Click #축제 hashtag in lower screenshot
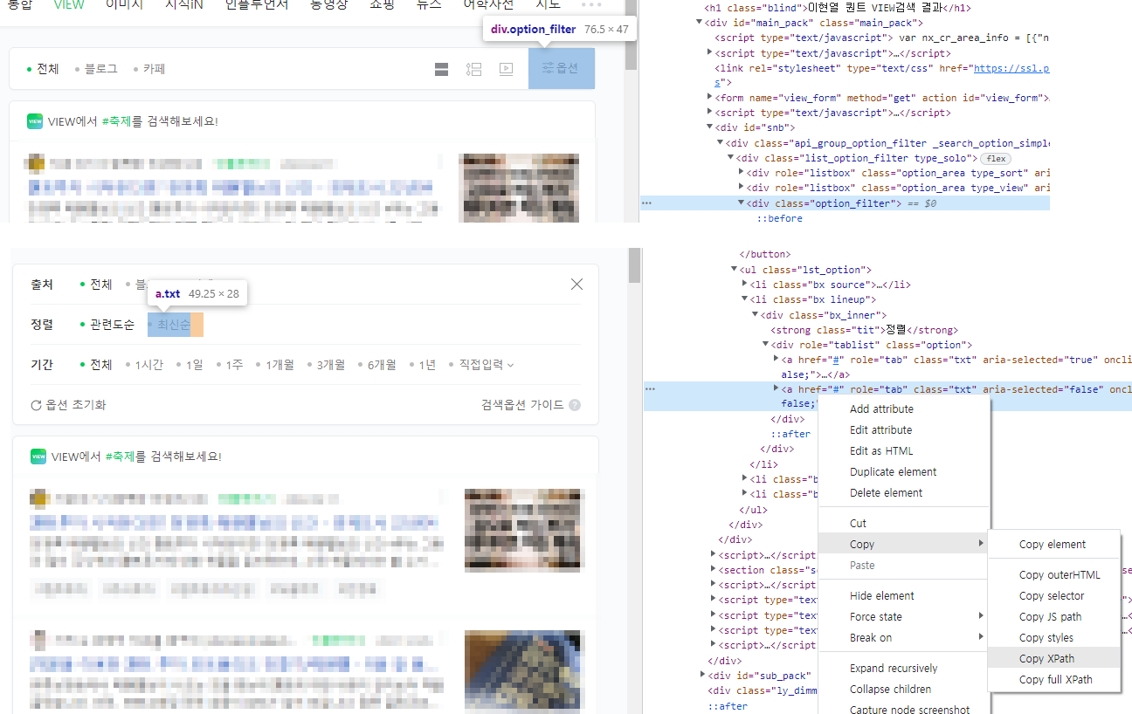1132x714 pixels. (120, 457)
